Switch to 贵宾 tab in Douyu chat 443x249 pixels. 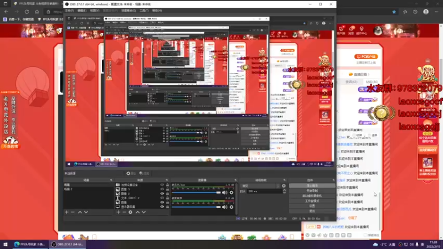[351, 82]
